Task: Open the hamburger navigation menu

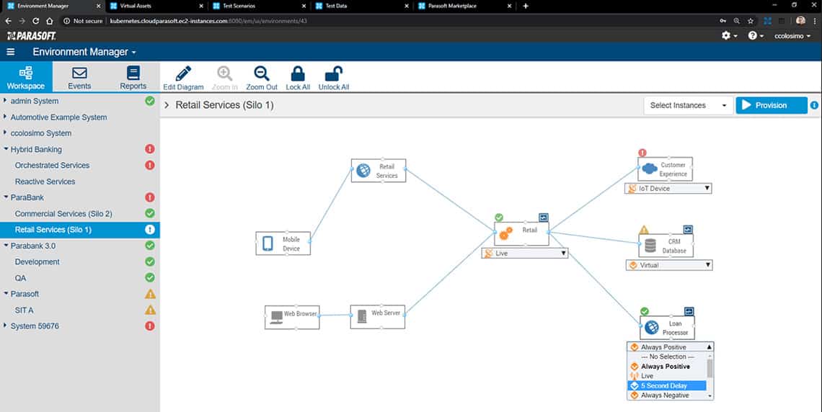Action: tap(11, 52)
